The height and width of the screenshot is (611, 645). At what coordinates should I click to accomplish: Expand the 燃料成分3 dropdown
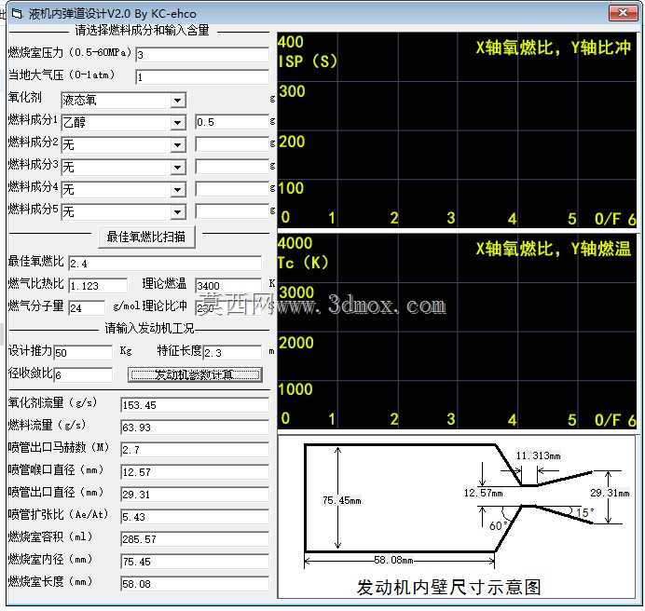click(x=178, y=168)
